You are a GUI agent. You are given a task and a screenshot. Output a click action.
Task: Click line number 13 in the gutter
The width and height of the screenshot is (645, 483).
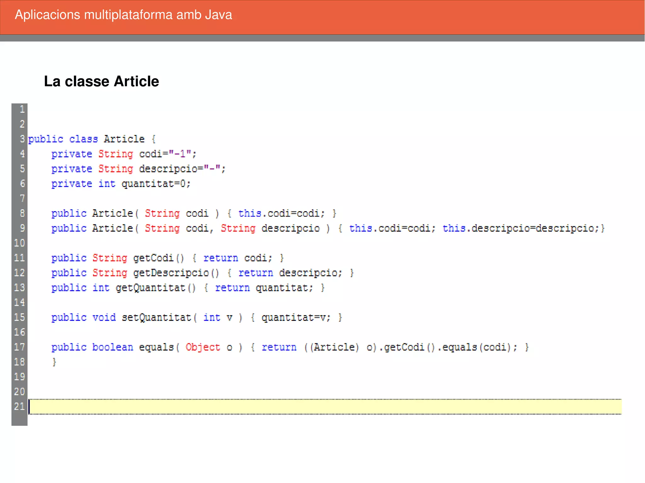(x=19, y=288)
